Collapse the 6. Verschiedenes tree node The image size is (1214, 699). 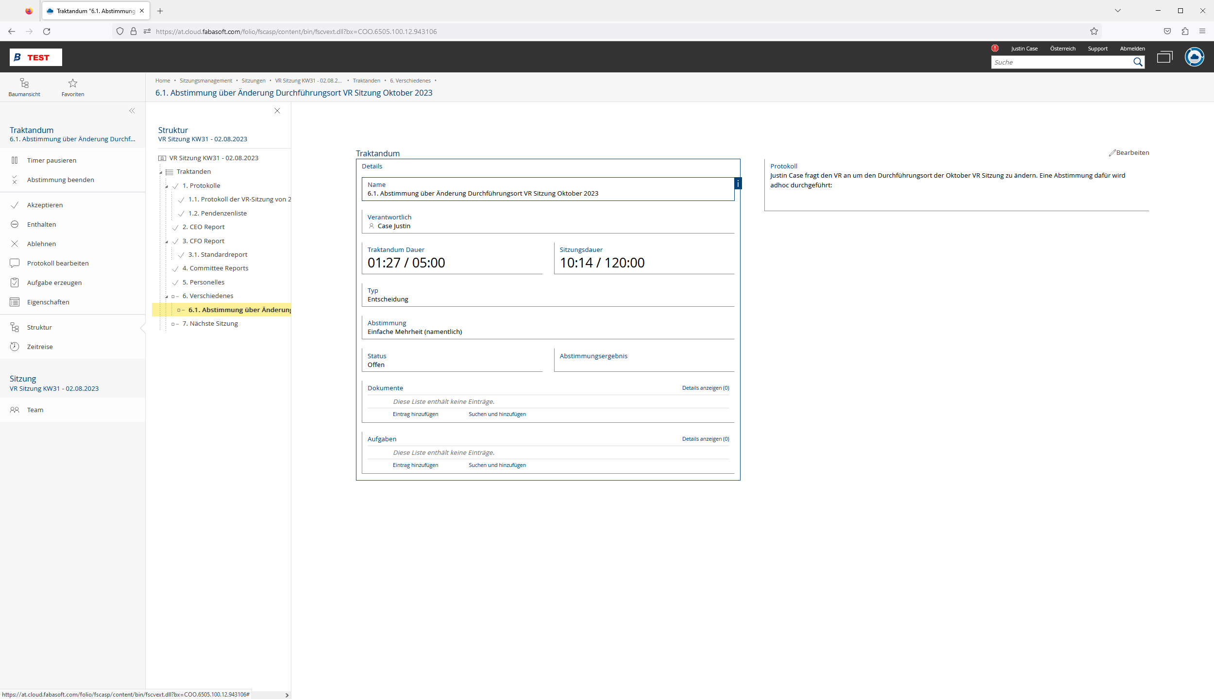pos(167,297)
